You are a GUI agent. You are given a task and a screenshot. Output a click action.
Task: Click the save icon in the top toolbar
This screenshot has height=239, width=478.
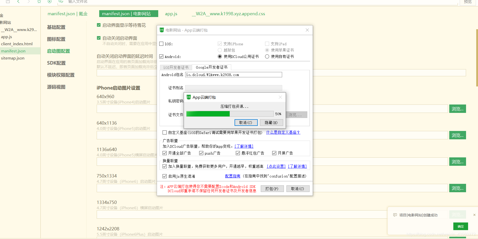tap(7, 2)
